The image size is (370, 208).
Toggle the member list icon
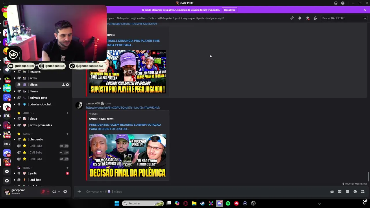pyautogui.click(x=315, y=18)
